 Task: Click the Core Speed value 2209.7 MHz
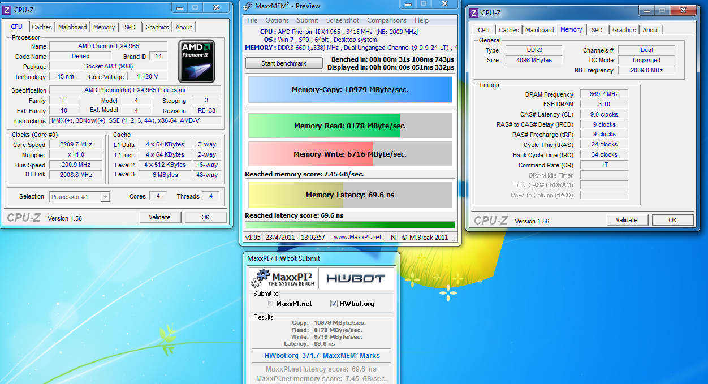76,145
